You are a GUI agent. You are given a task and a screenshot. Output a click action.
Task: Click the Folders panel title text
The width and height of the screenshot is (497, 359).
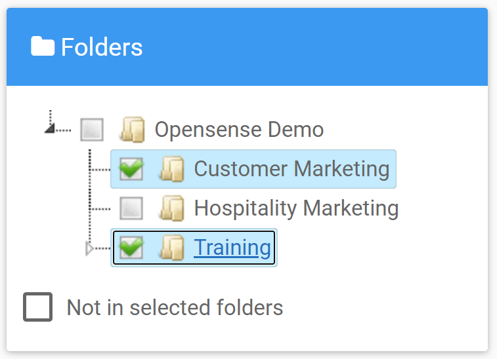[x=102, y=47]
